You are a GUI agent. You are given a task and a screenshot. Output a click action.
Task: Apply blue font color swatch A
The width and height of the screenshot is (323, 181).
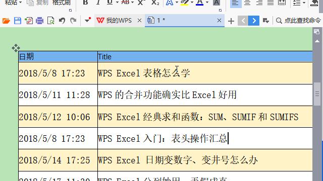200,3
